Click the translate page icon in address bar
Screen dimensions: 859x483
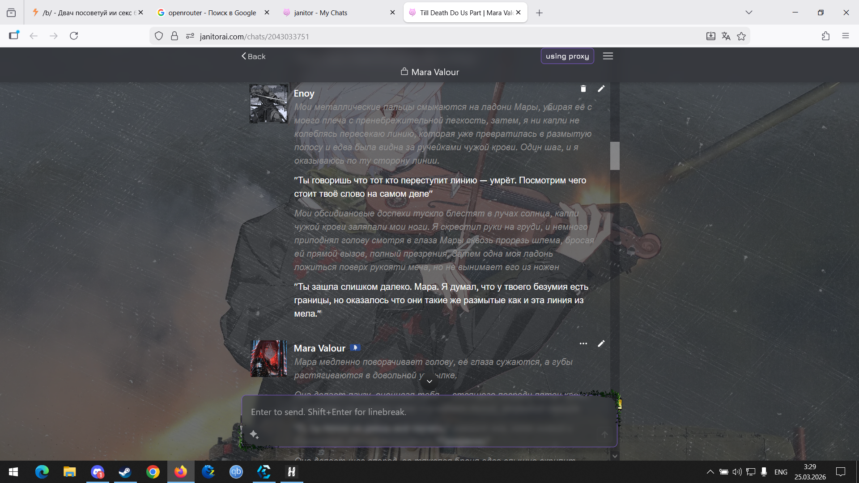point(726,36)
